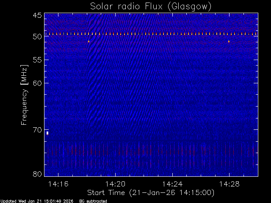Click the 'BG subtracted' footer text
The height and width of the screenshot is (203, 271).
(x=93, y=201)
